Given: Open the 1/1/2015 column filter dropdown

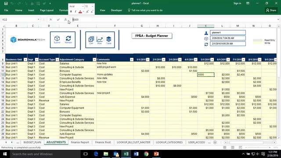Looking at the screenshot, I should 148,60.
